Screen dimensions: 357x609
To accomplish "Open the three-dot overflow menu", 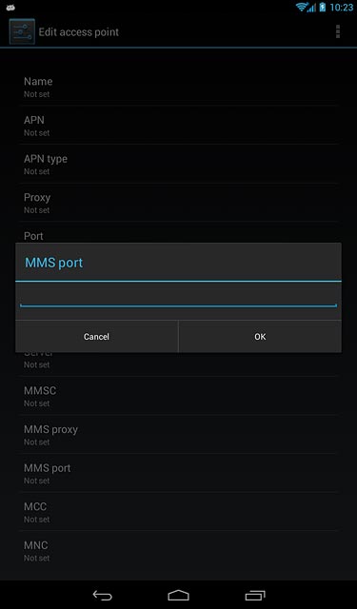I will click(x=338, y=31).
